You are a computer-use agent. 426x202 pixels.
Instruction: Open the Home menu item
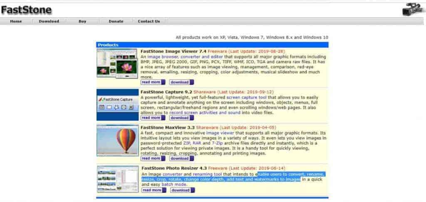coord(16,21)
